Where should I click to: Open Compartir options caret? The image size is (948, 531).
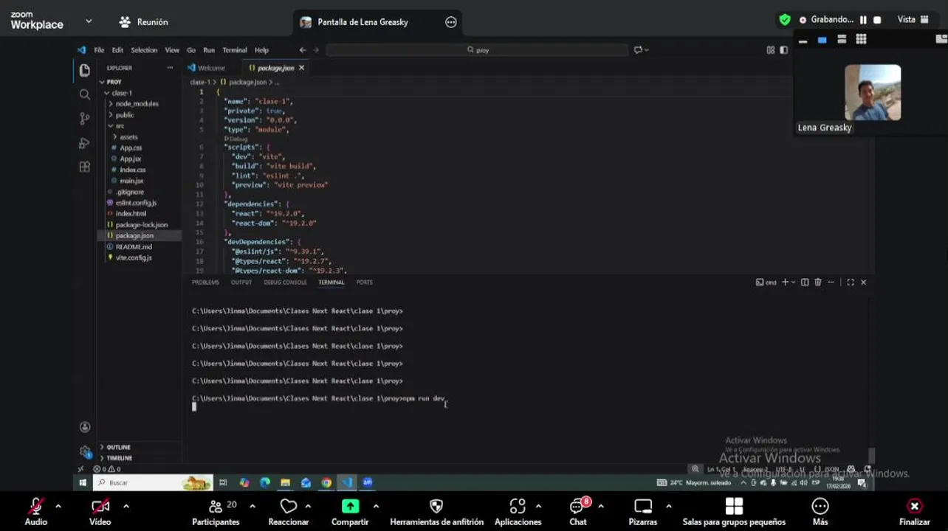pos(376,506)
